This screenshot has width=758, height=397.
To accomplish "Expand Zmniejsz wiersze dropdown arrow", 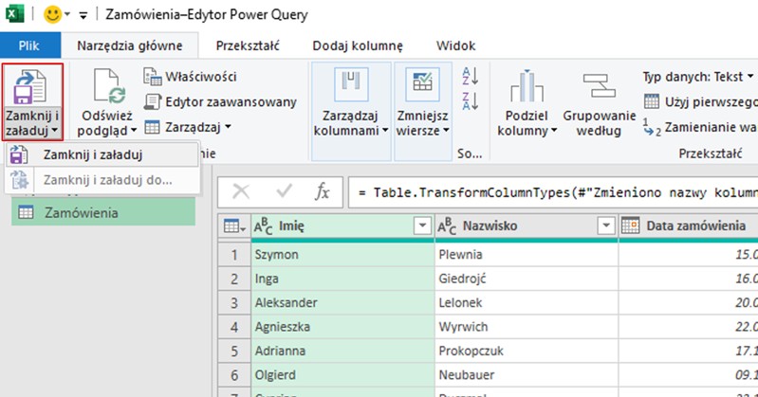I will coord(446,130).
